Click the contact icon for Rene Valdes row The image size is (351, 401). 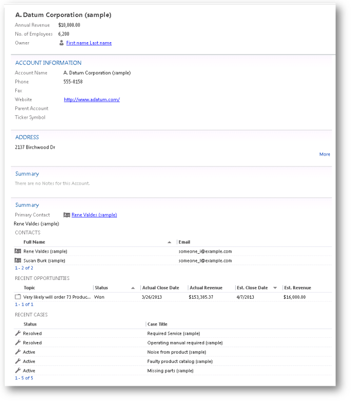(x=18, y=251)
